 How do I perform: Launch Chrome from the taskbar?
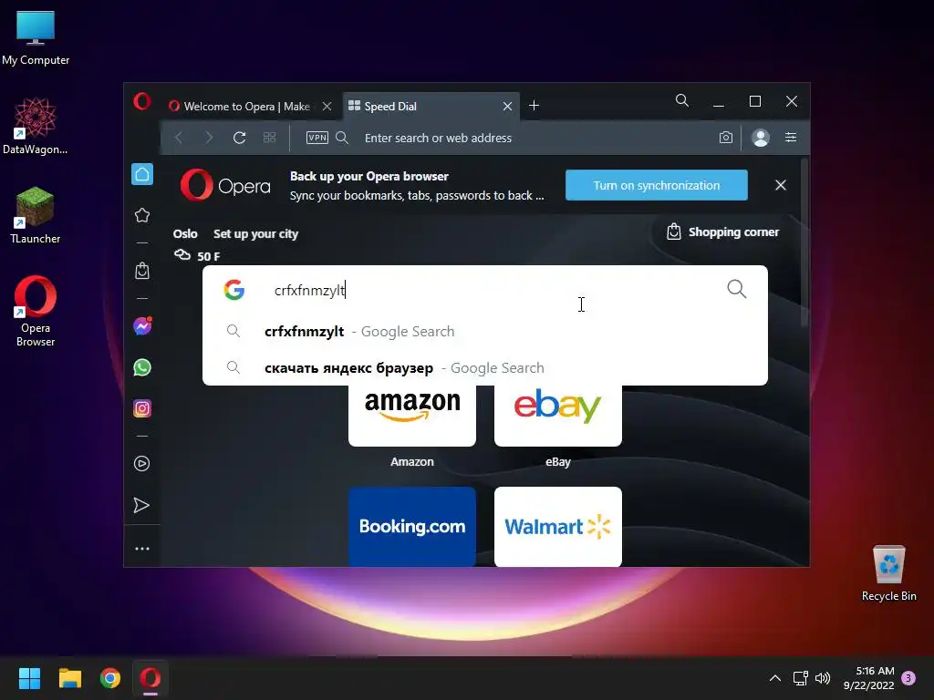coord(110,678)
